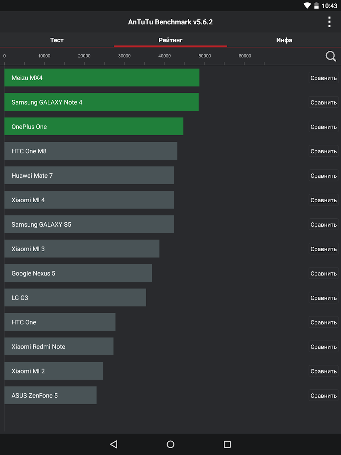
Task: Tap the Xiaomi MI 4 score bar
Action: pyautogui.click(x=89, y=200)
